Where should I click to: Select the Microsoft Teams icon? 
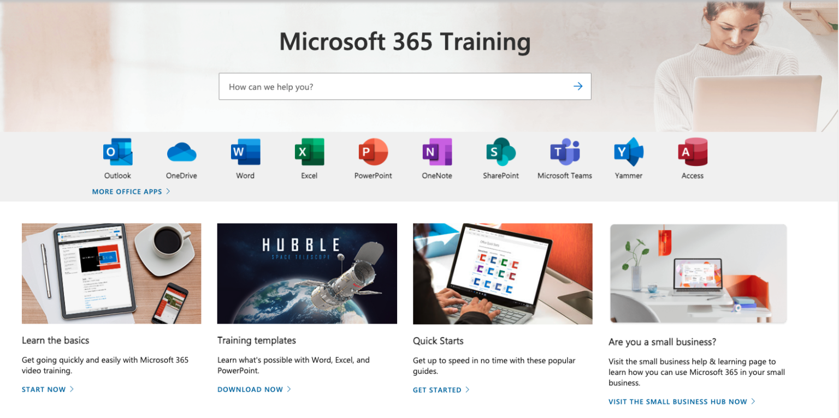pyautogui.click(x=564, y=151)
